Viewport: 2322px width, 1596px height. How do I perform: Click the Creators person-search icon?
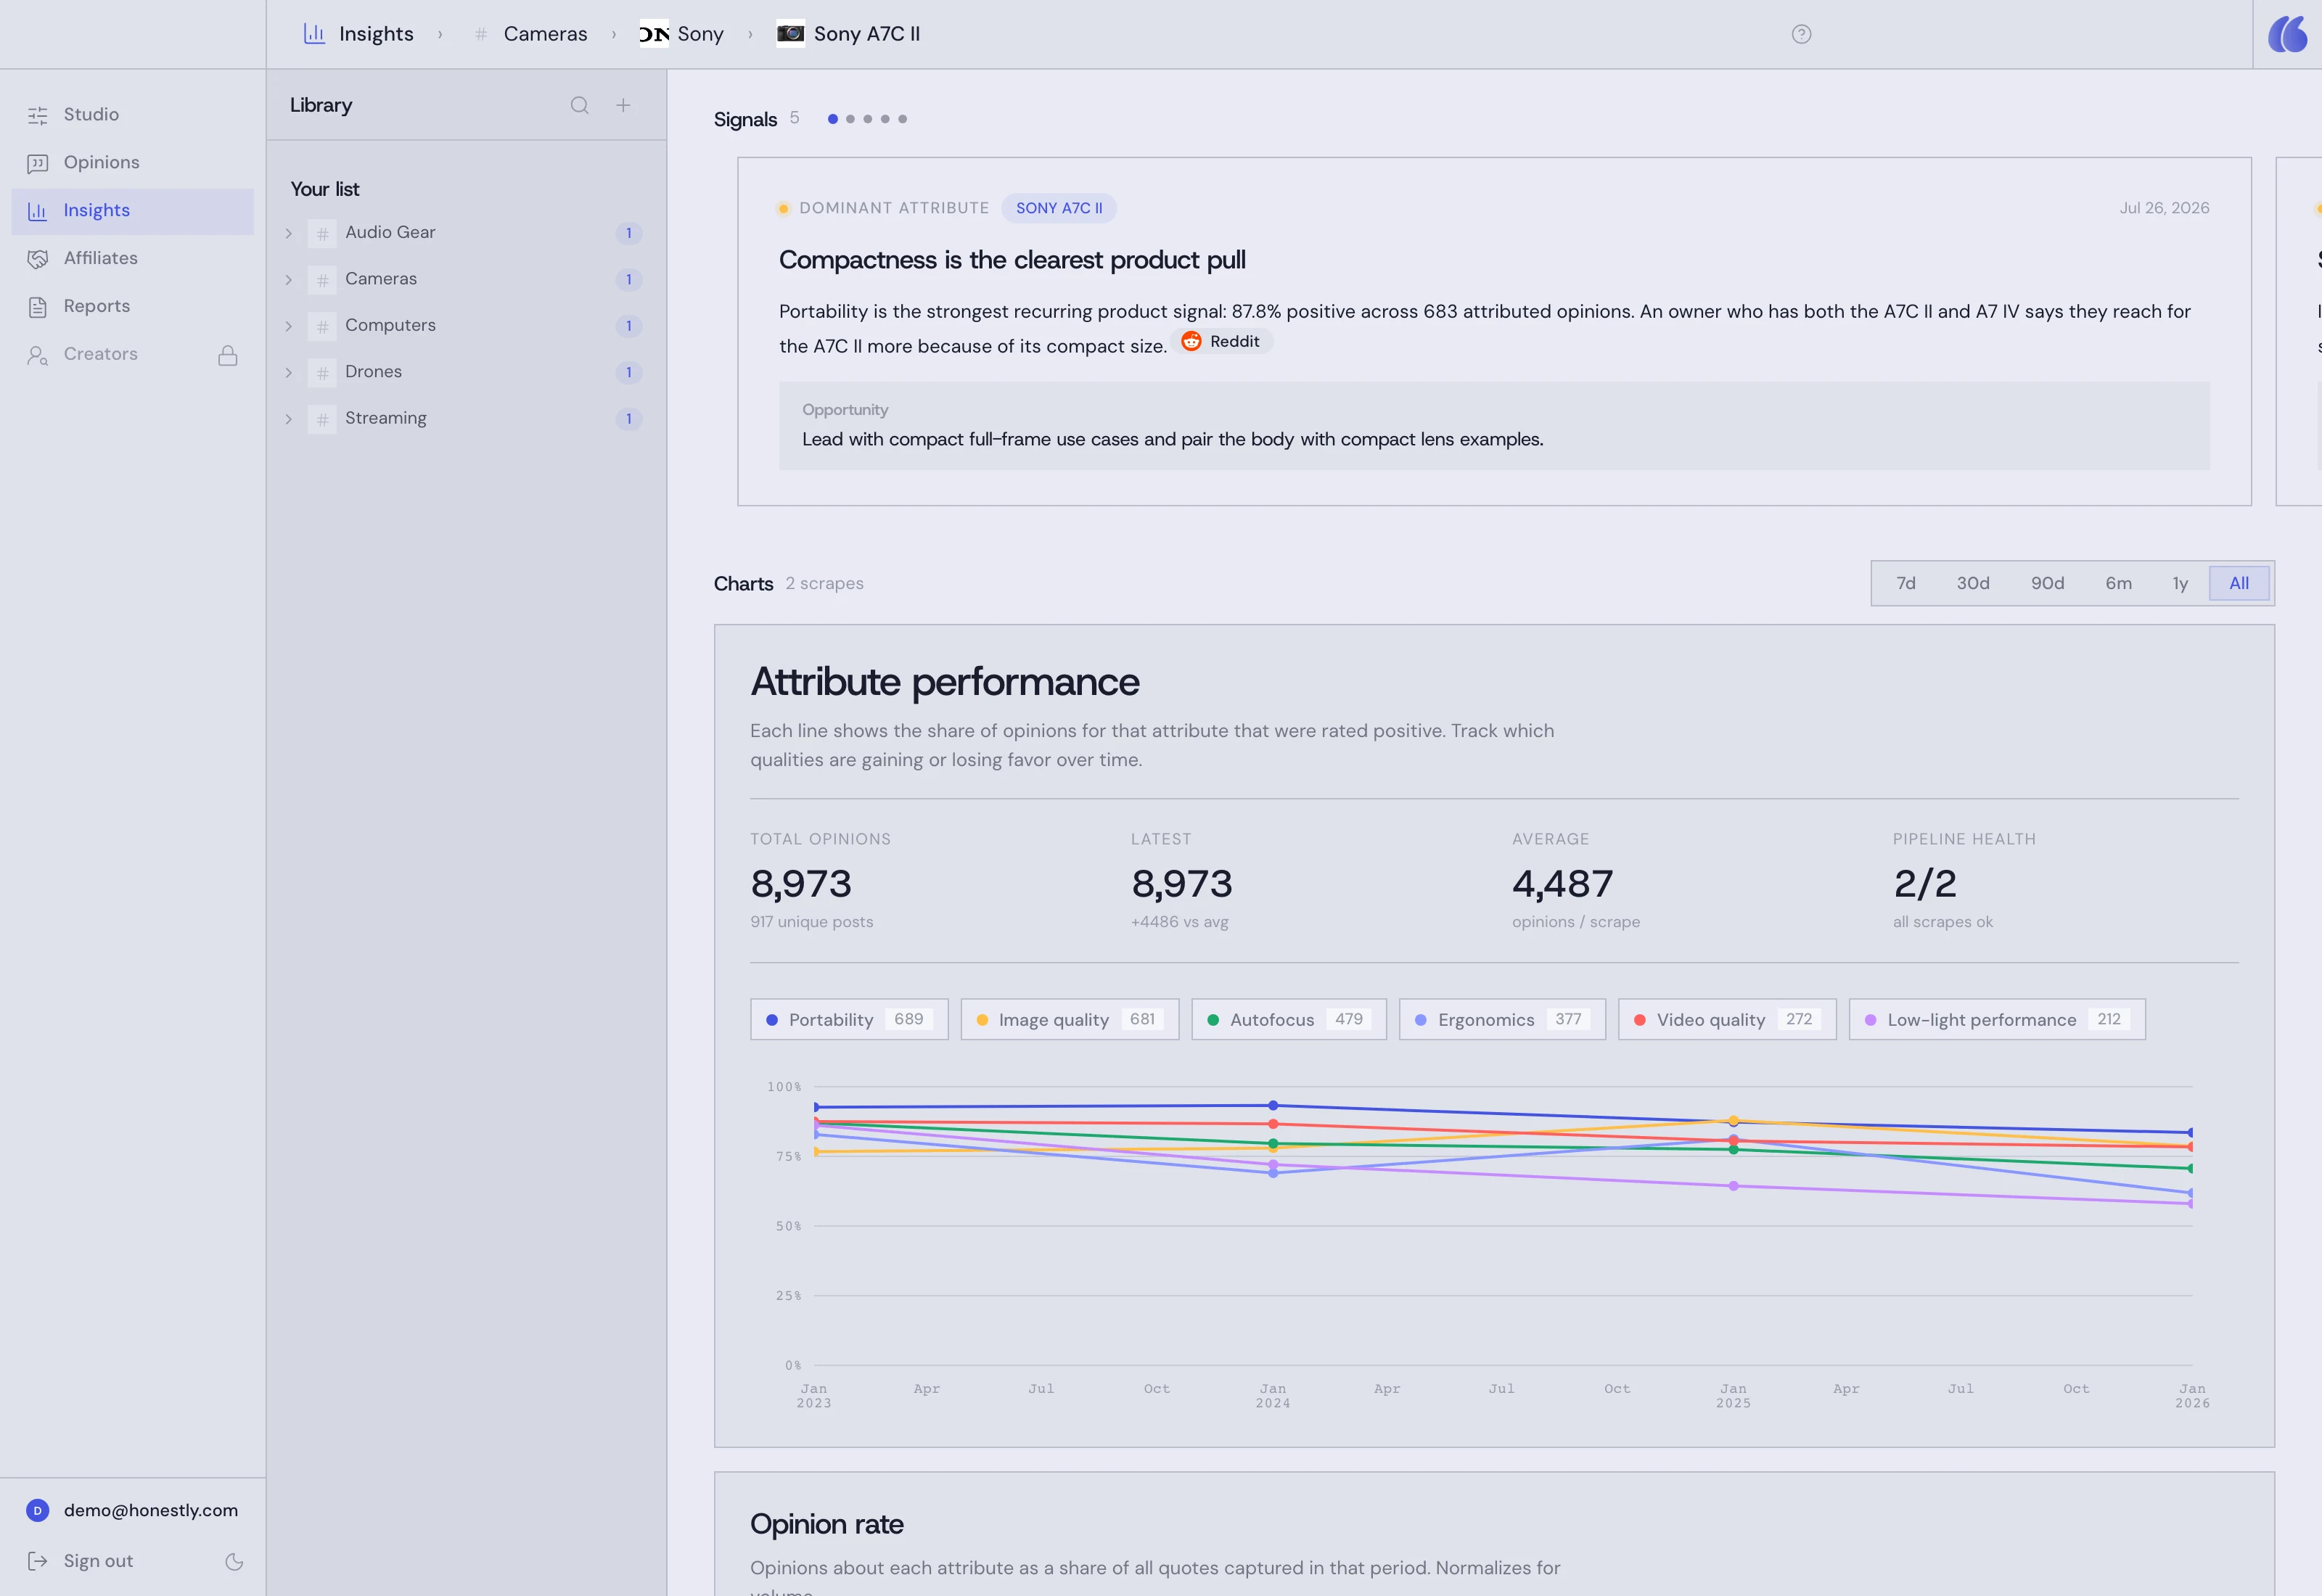coord(38,355)
